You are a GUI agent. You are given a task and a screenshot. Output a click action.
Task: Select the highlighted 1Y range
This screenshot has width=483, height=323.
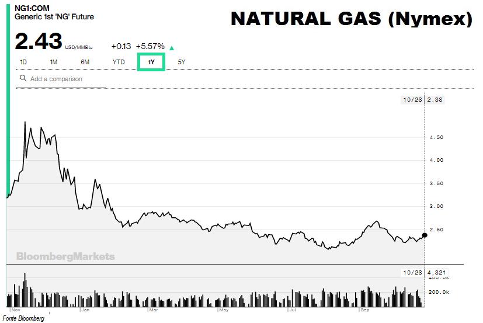(x=151, y=62)
